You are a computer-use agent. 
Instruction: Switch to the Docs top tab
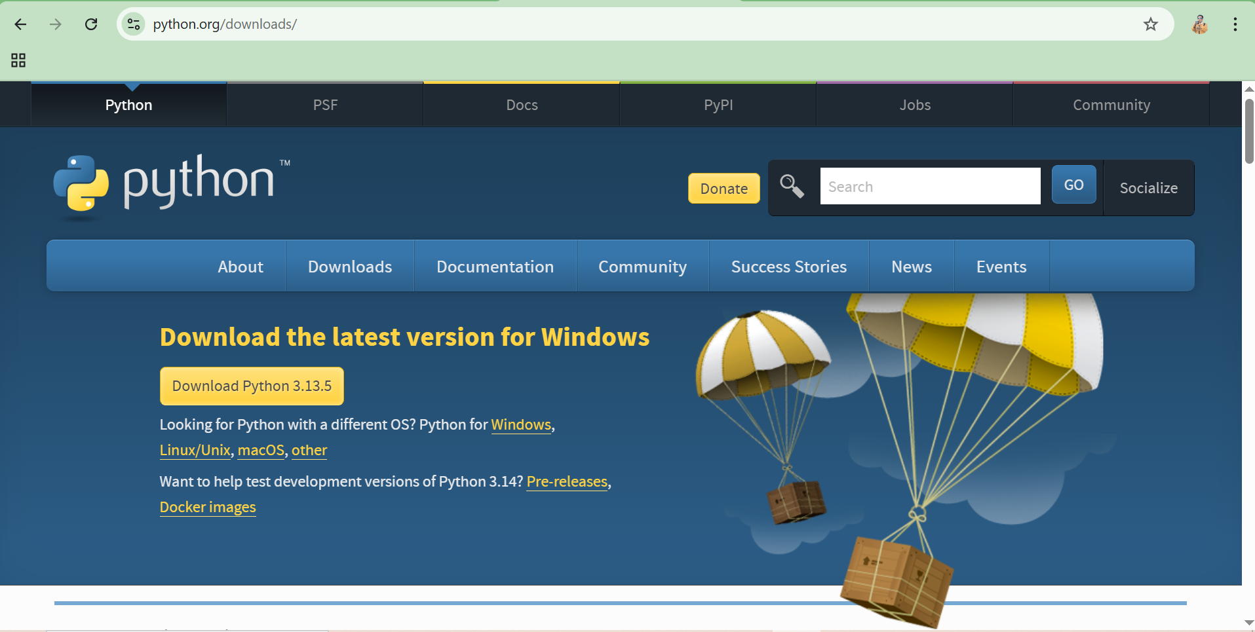[522, 105]
